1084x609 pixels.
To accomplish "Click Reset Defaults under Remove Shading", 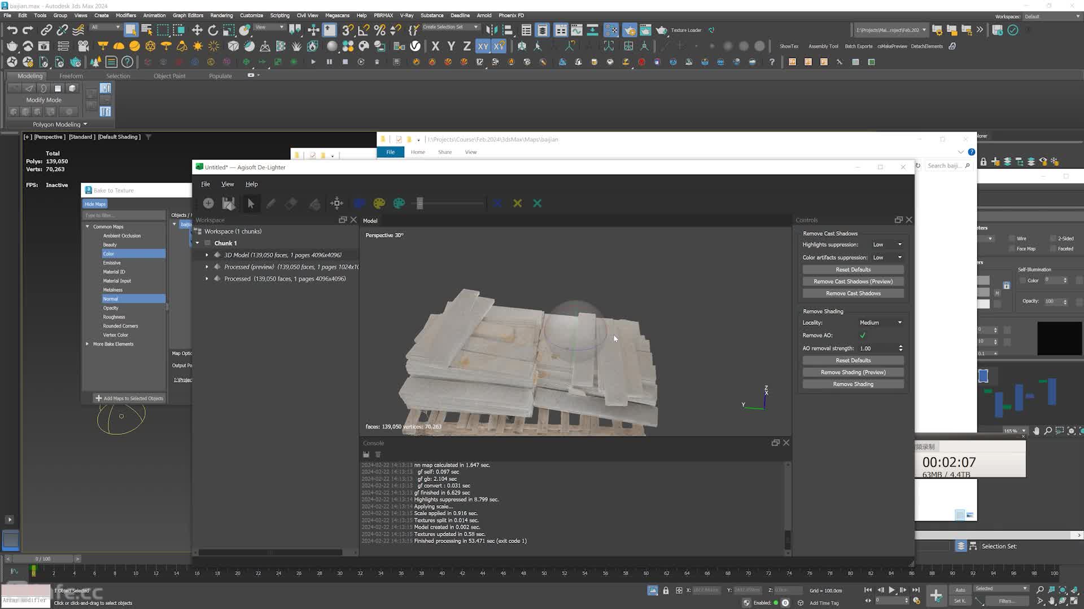I will coord(853,360).
